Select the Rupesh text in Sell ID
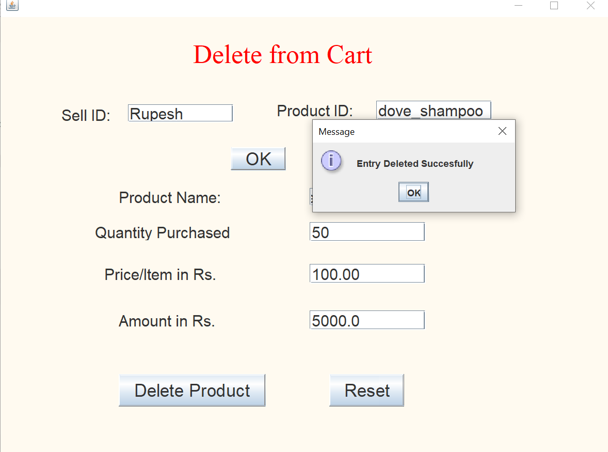Image resolution: width=608 pixels, height=452 pixels. (x=155, y=113)
